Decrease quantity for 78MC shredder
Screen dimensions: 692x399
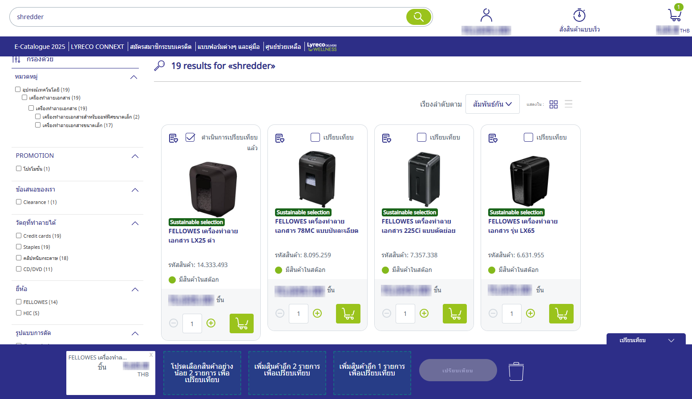click(x=280, y=313)
